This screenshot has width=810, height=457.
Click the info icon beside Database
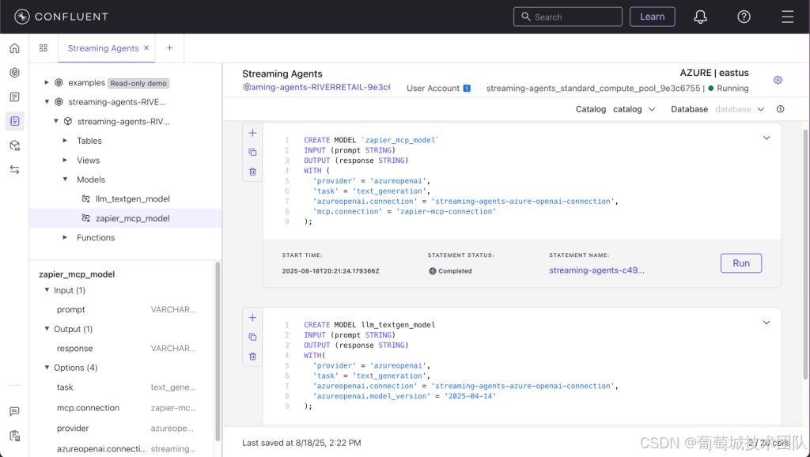tap(780, 109)
